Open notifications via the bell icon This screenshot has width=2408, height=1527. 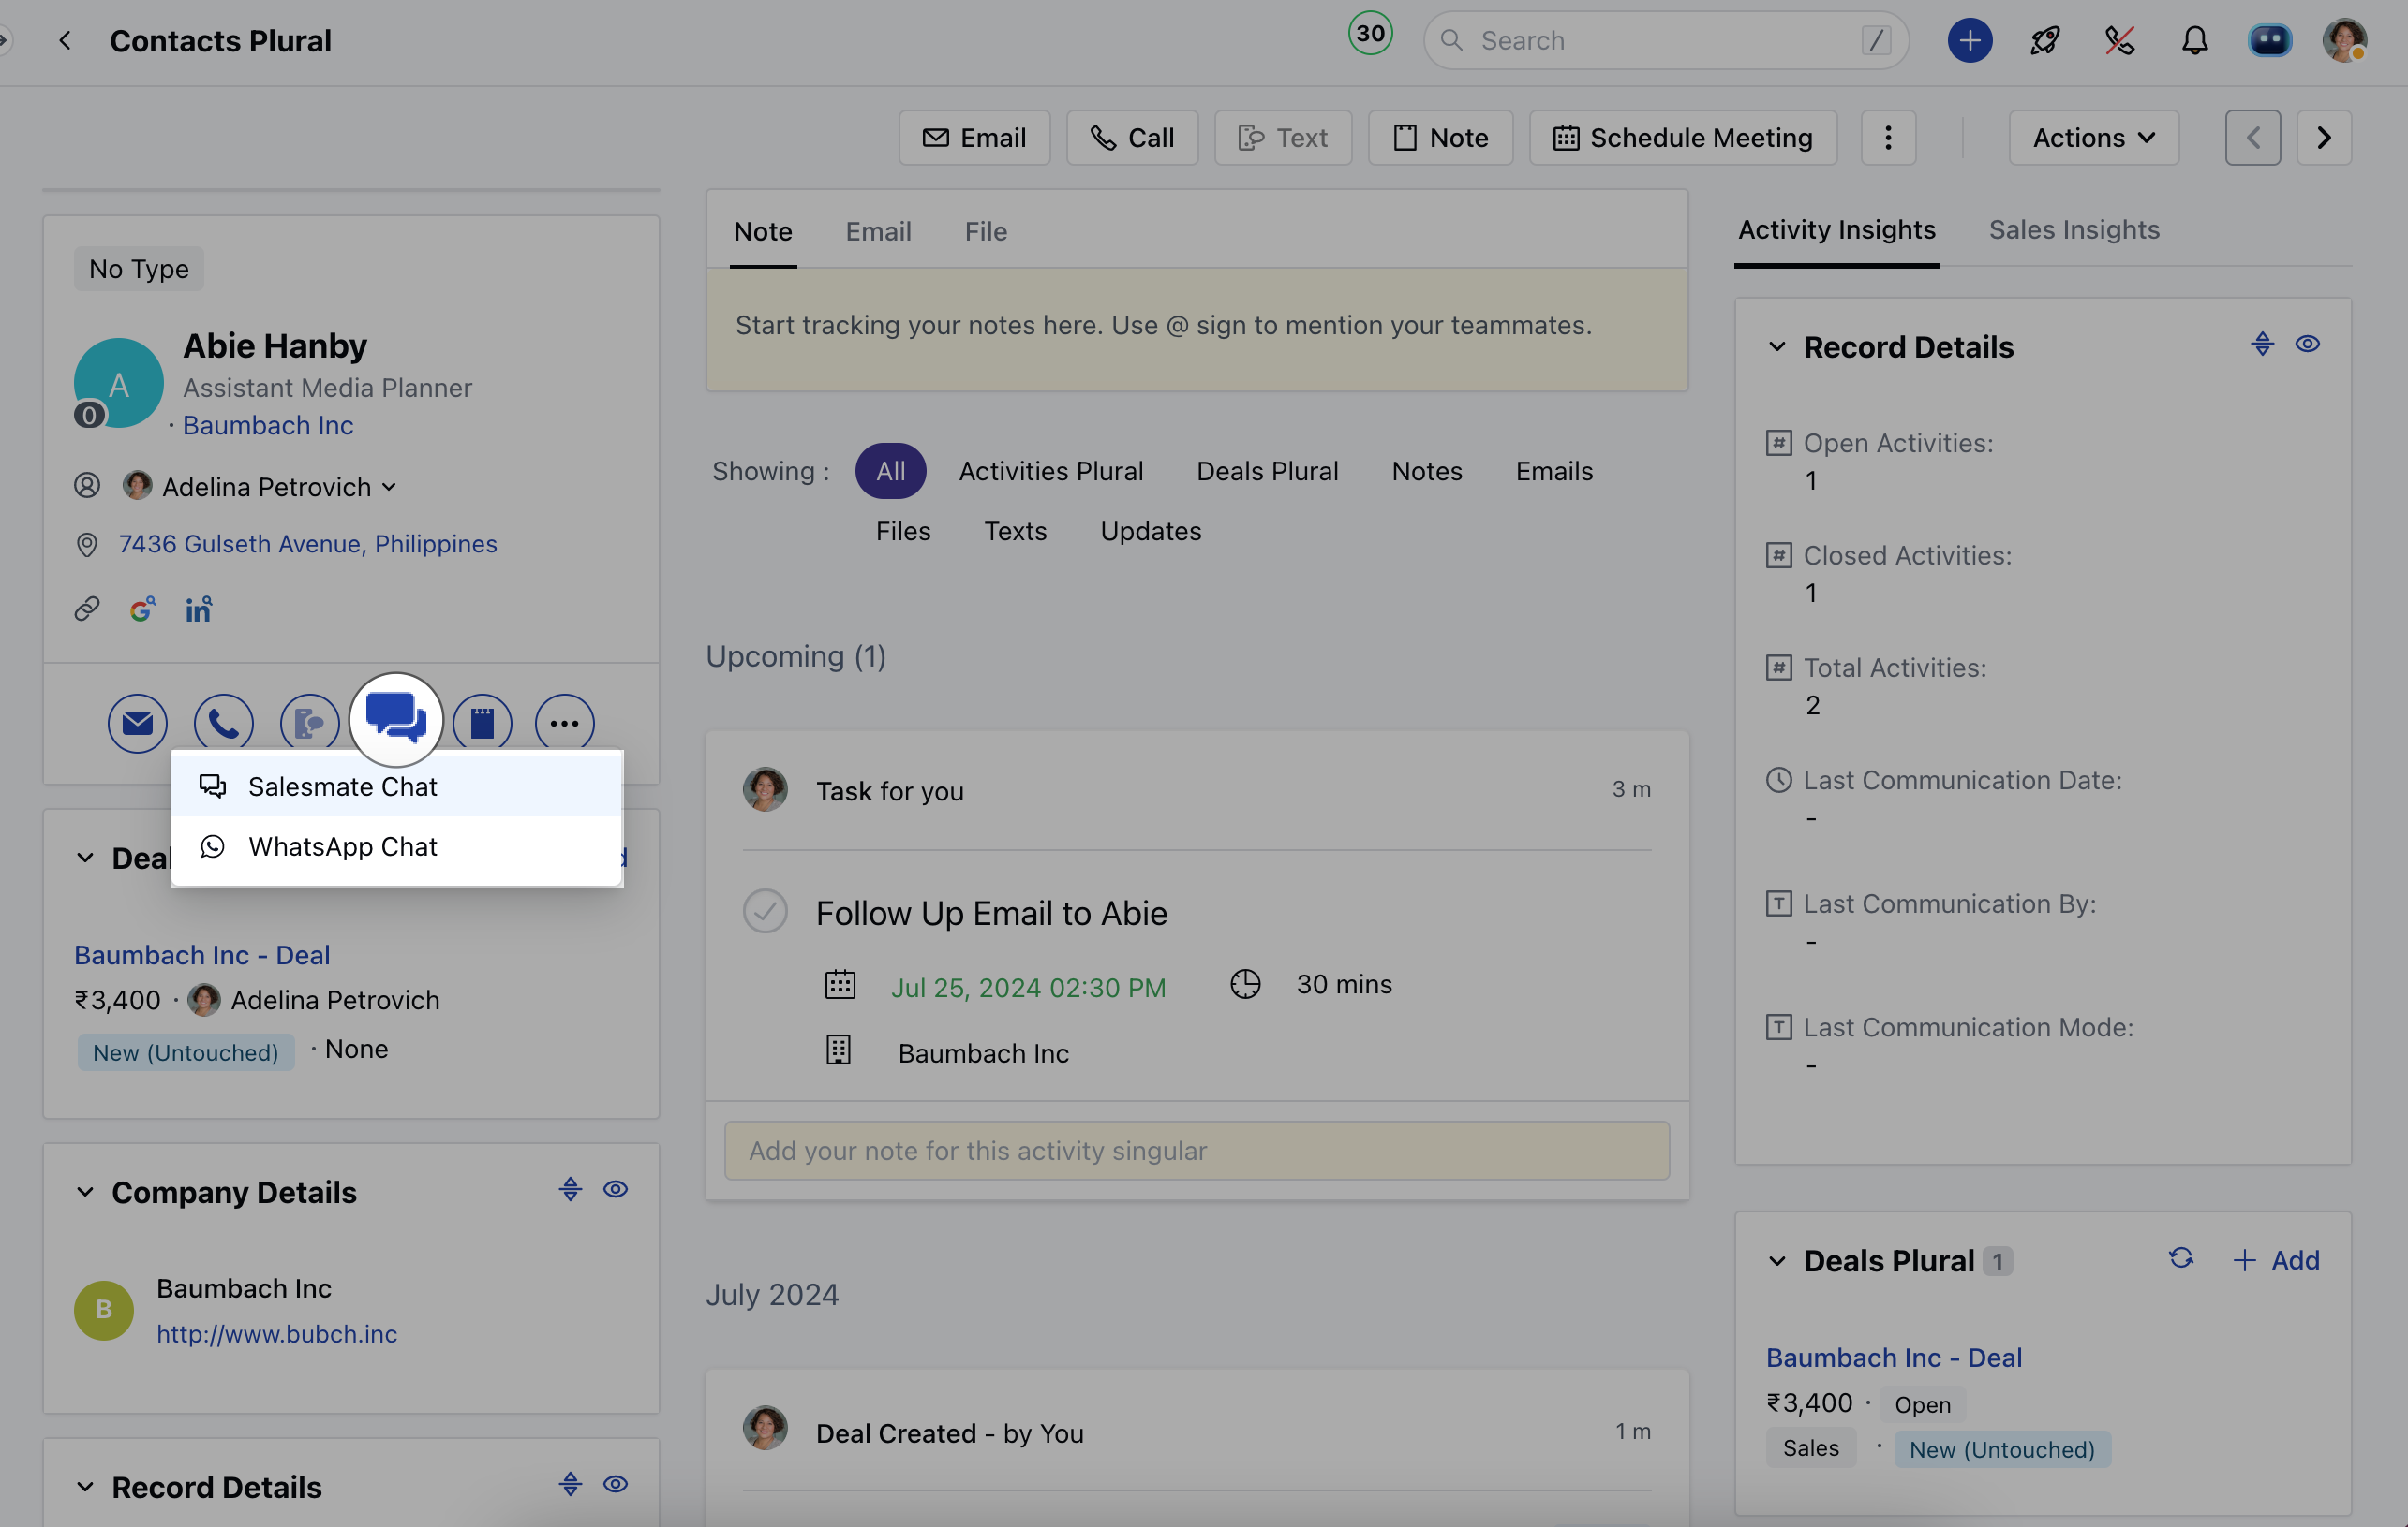coord(2195,40)
